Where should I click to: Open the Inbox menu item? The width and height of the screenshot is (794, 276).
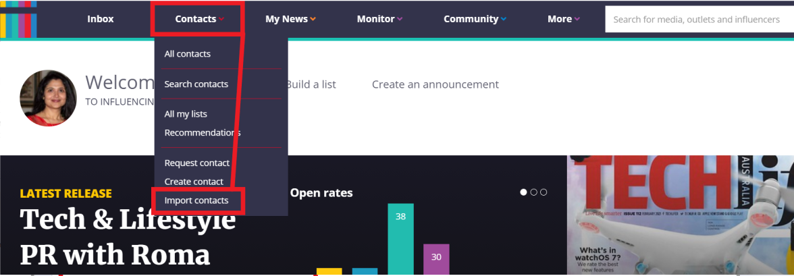pos(101,19)
